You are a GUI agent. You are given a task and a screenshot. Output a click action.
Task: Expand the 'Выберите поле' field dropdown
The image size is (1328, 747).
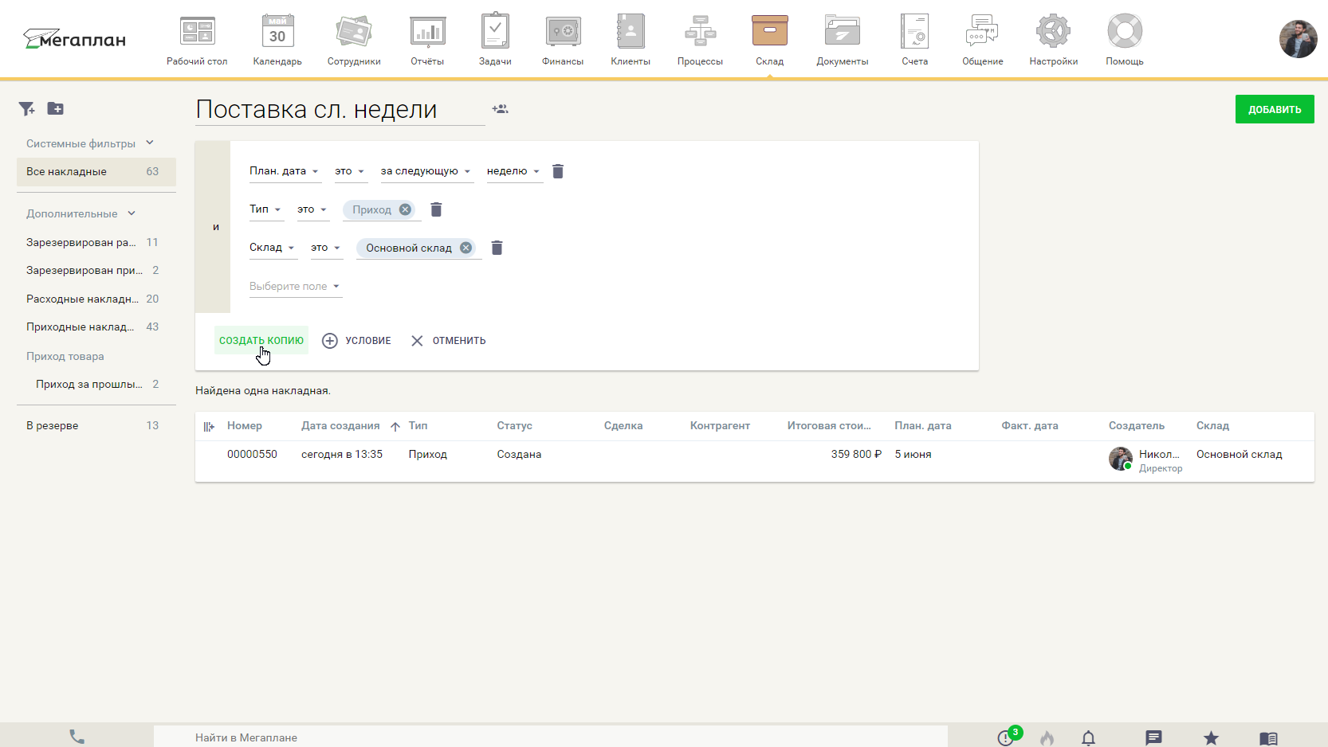tap(295, 287)
